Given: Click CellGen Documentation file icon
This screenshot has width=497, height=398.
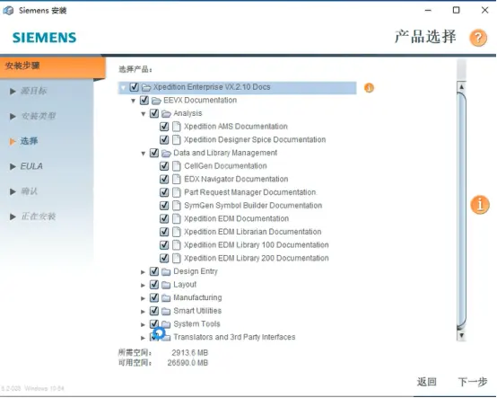Looking at the screenshot, I should tap(176, 166).
